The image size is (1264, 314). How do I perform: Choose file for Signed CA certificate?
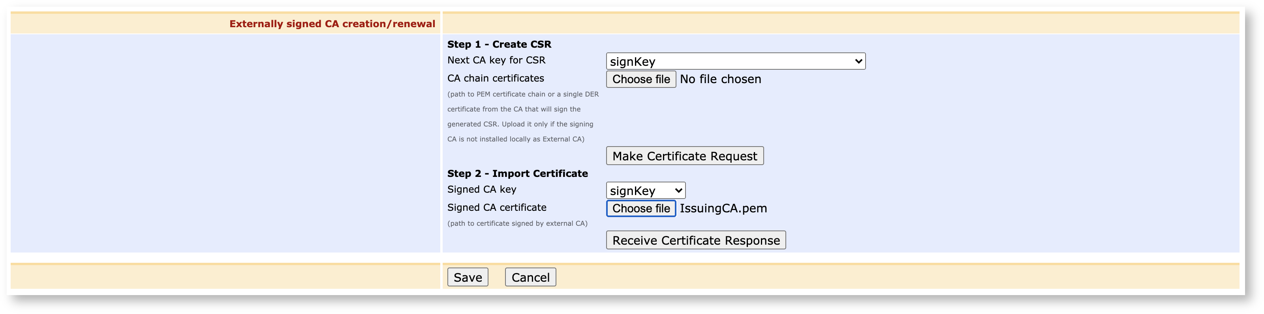[640, 208]
